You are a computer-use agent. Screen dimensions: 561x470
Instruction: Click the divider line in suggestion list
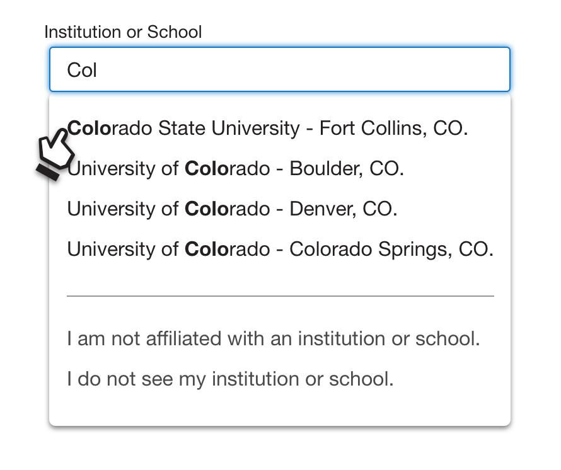[x=280, y=295]
